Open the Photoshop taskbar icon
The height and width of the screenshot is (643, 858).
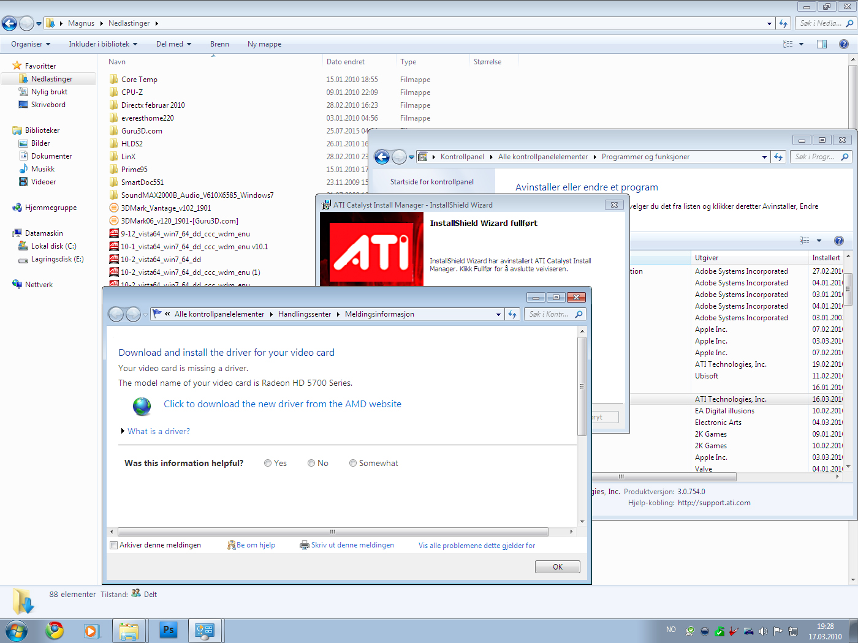pyautogui.click(x=168, y=630)
